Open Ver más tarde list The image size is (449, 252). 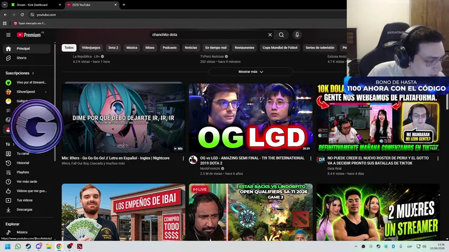27,182
